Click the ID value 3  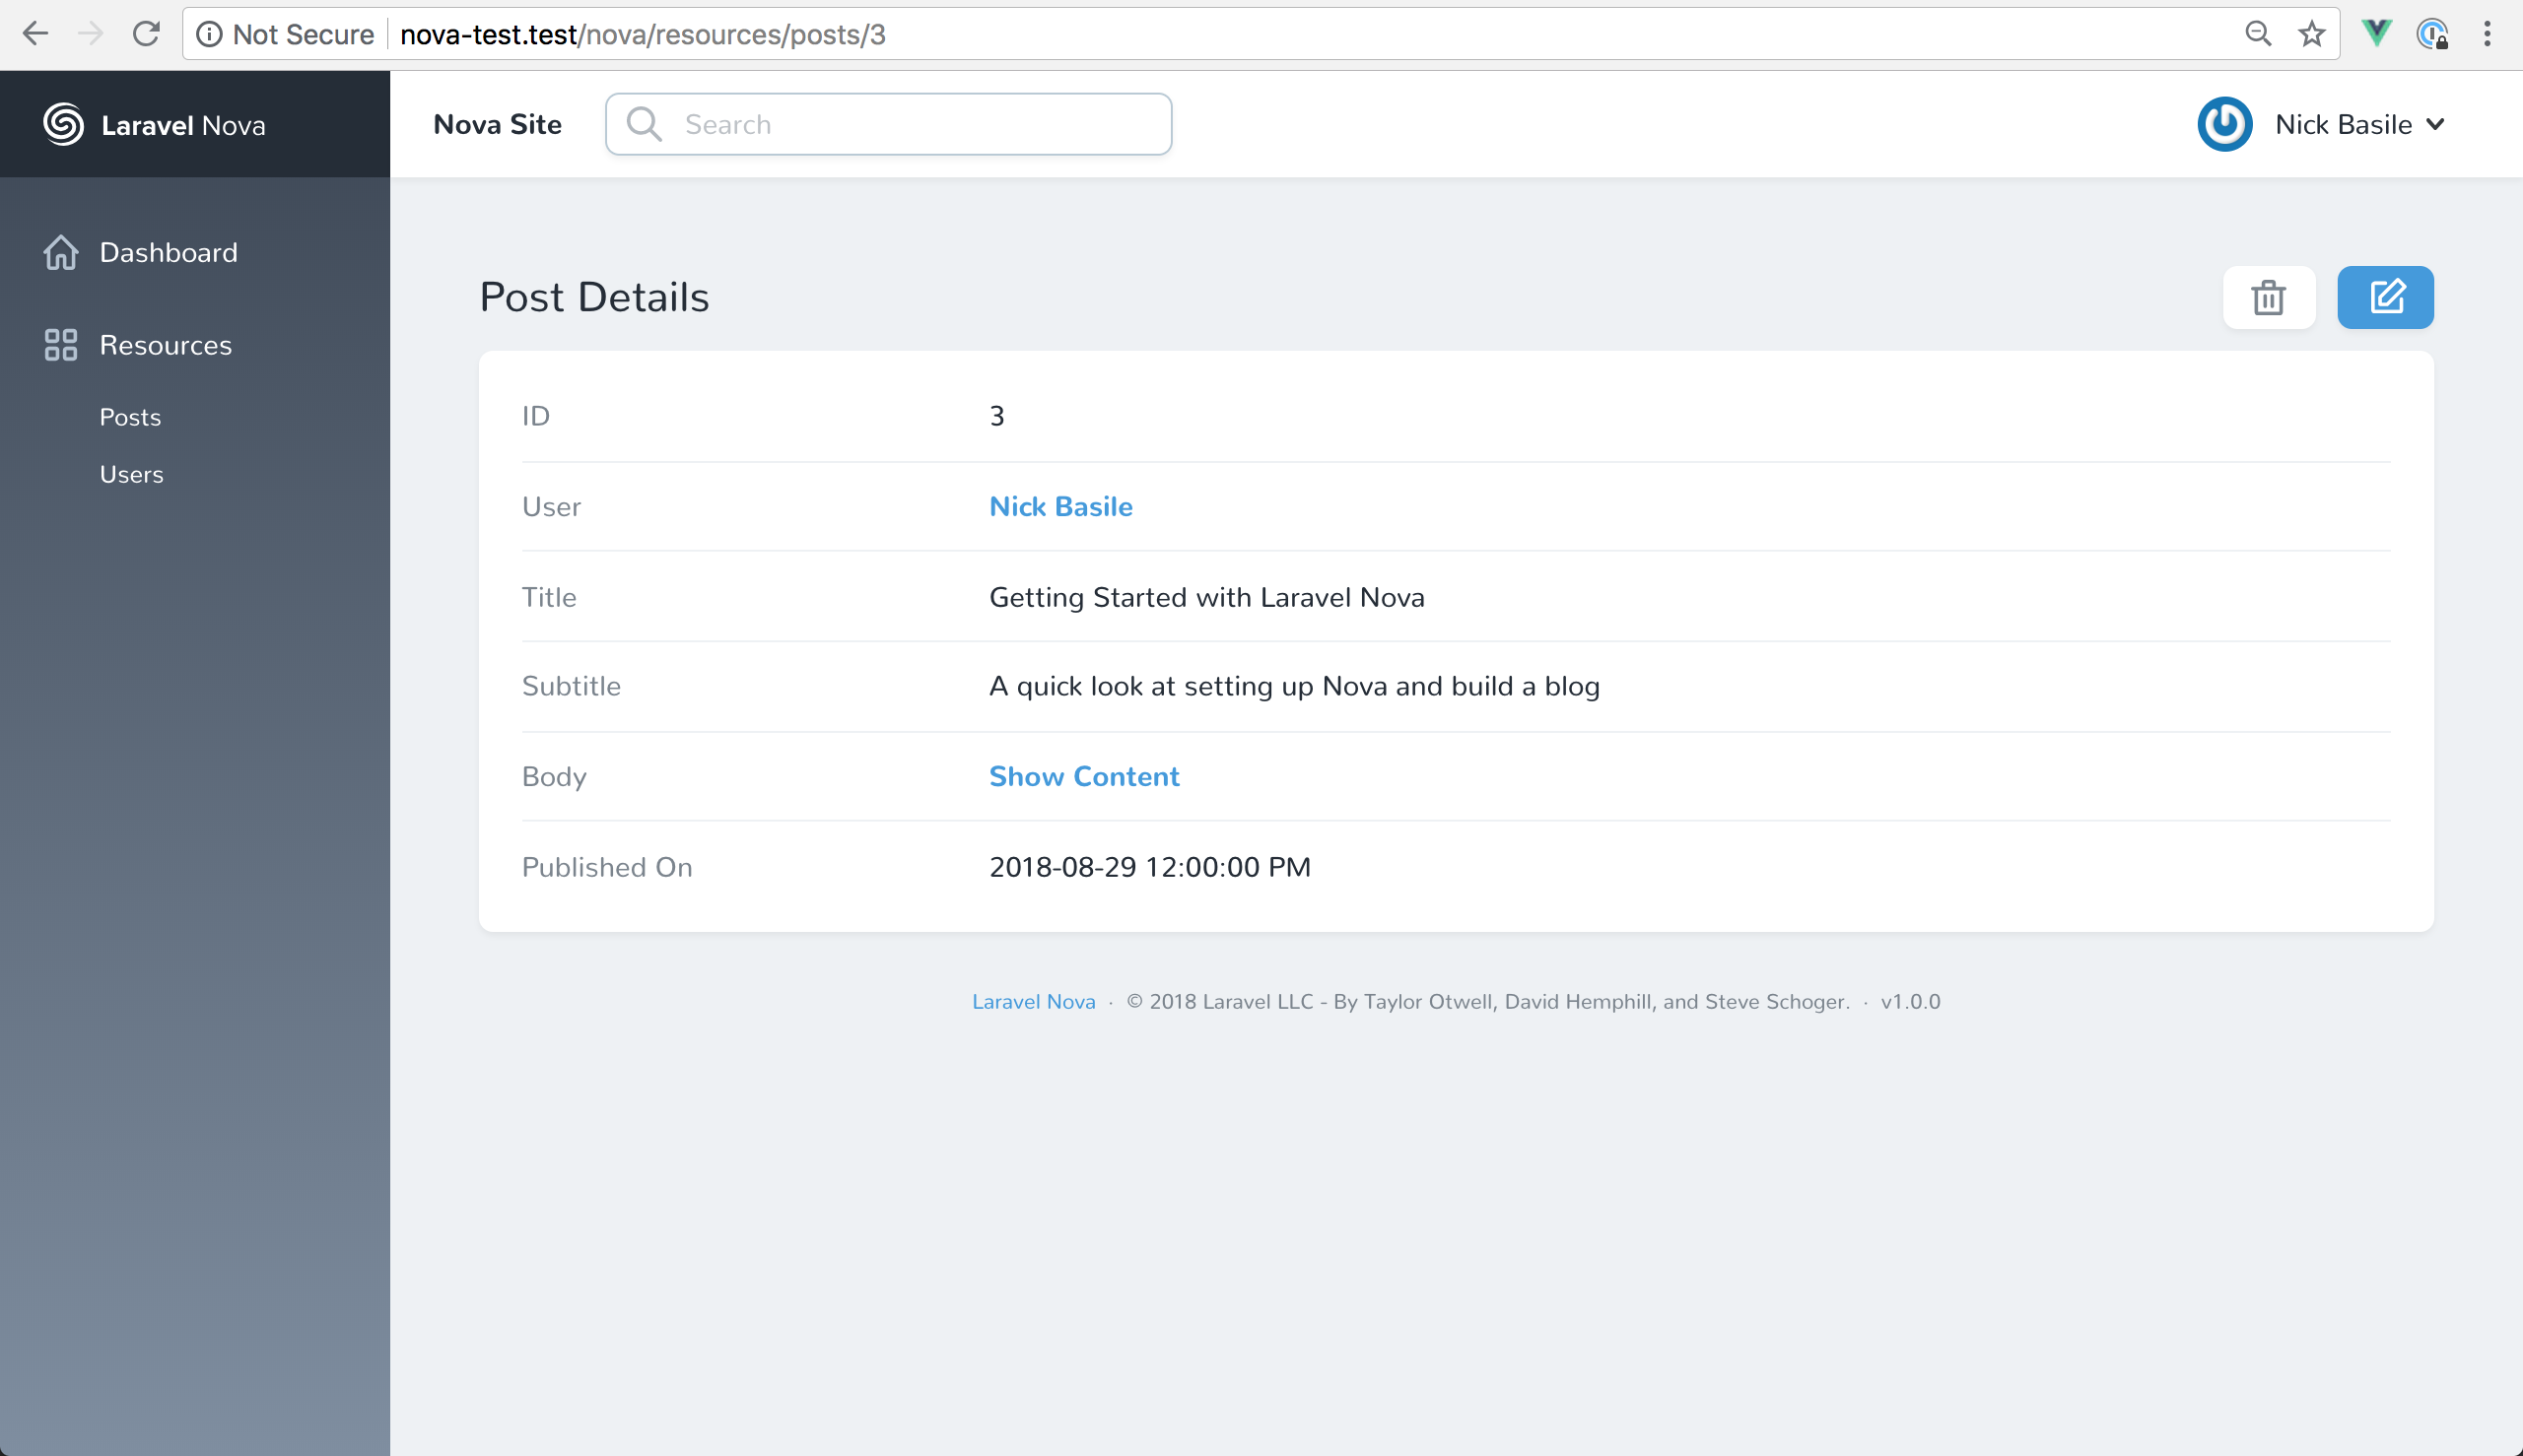[996, 416]
